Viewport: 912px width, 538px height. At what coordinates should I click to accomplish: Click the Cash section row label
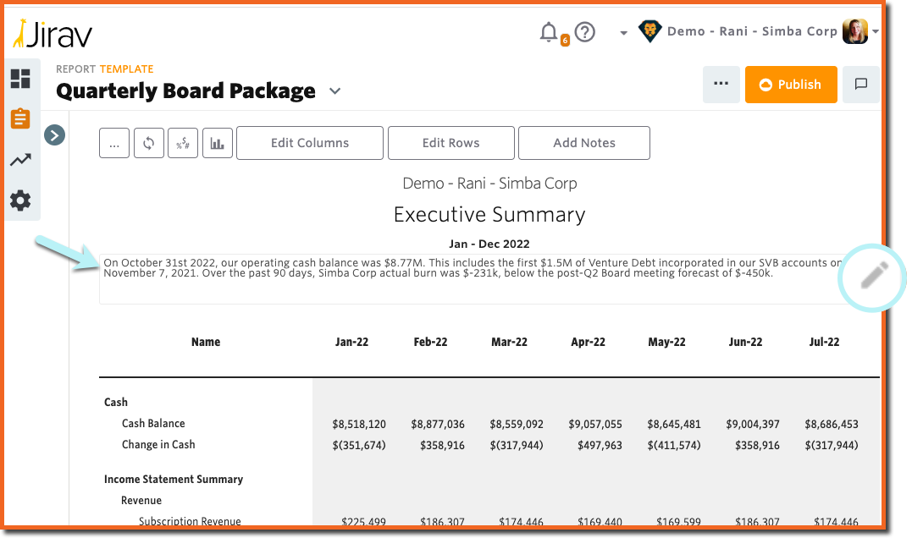pos(116,402)
